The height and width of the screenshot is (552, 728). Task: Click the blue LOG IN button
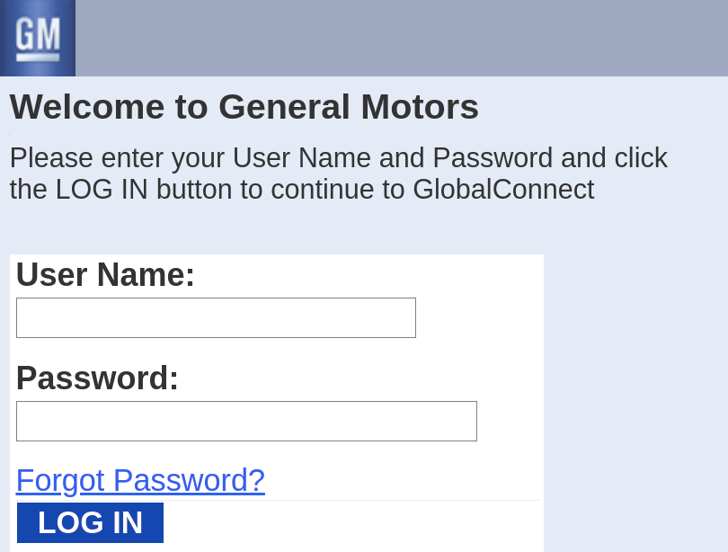[x=90, y=522]
